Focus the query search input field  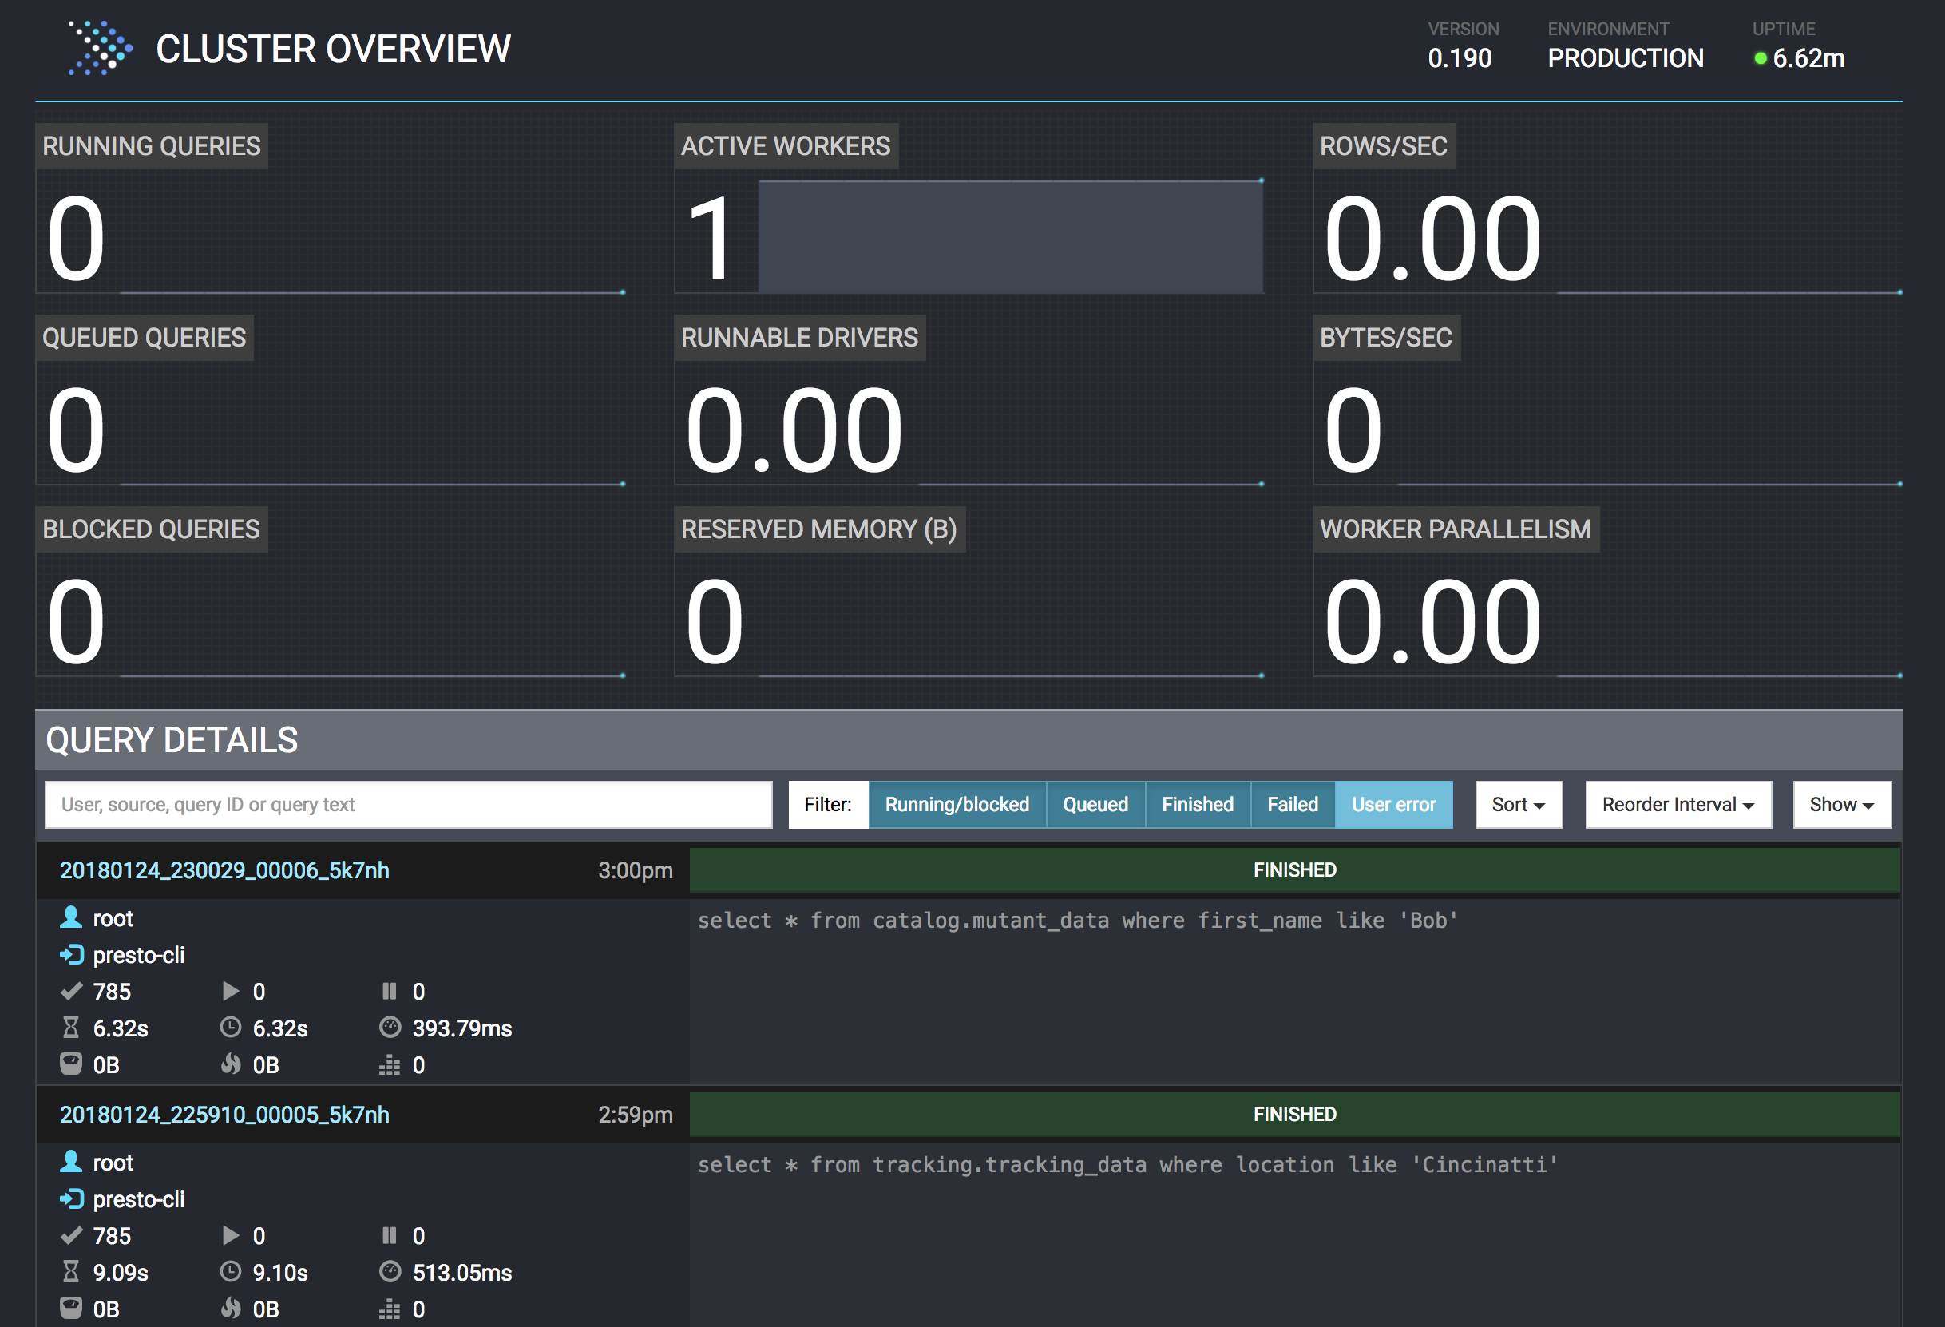click(409, 805)
